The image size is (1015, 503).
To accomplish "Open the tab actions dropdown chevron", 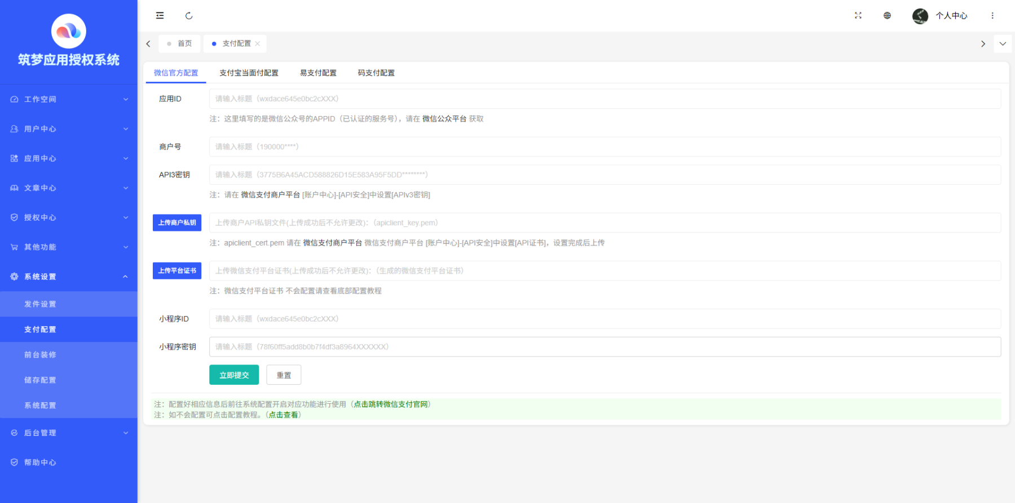I will tap(1003, 43).
